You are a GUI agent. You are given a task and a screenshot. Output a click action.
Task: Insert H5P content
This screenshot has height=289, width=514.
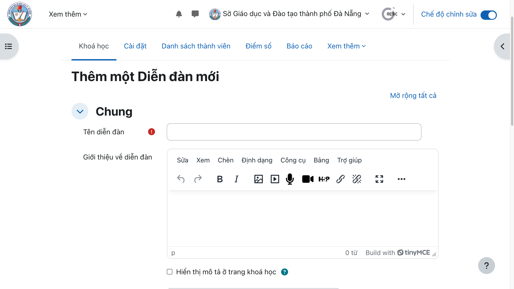click(x=324, y=179)
